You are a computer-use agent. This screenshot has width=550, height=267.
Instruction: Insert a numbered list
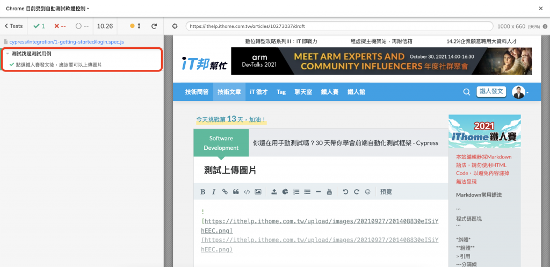[x=296, y=192]
